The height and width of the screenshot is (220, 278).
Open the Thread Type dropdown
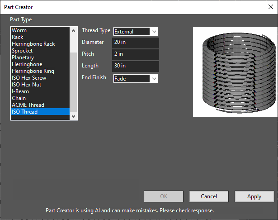(136, 32)
